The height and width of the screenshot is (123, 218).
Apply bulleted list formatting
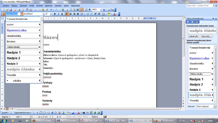click(92, 14)
